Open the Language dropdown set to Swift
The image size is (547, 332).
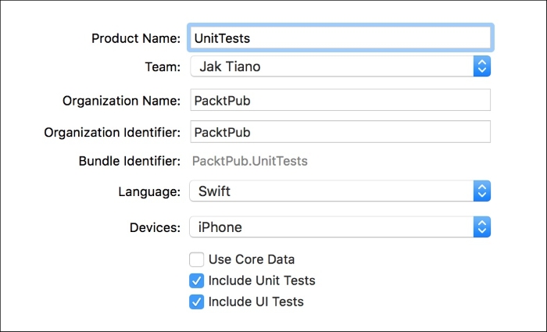(340, 191)
